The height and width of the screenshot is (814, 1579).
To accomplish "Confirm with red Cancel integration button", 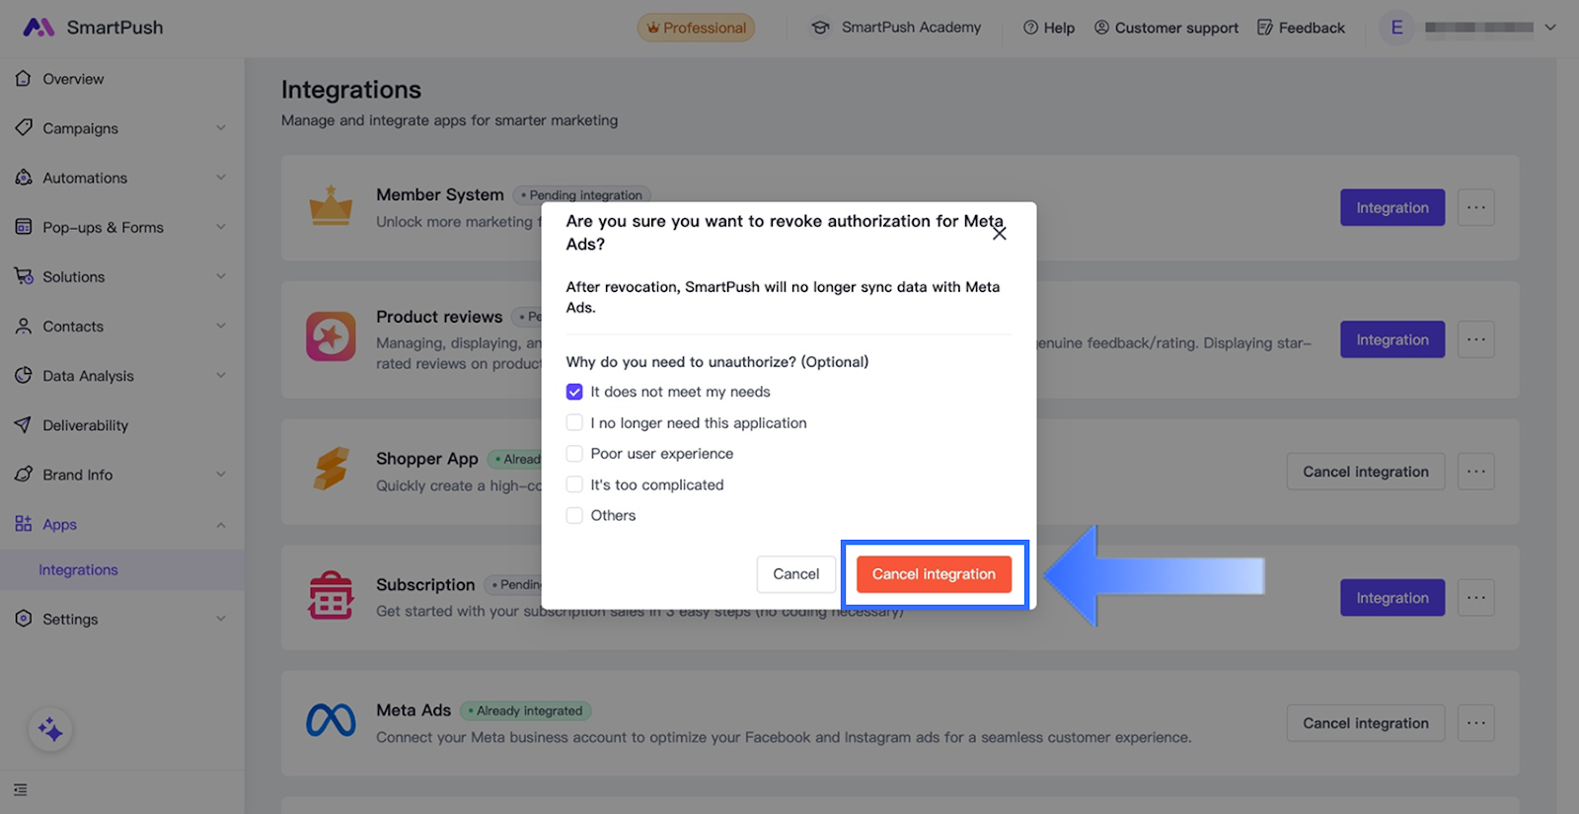I will click(x=934, y=574).
